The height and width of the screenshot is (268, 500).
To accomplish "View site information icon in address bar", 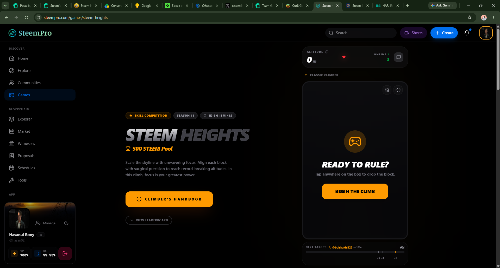I will point(38,17).
